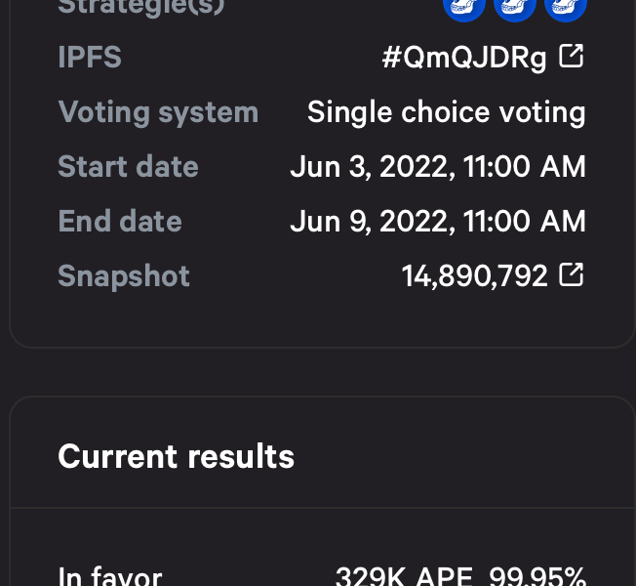Click the Strategie(s) label
Viewport: 636px width, 586px height.
click(140, 7)
